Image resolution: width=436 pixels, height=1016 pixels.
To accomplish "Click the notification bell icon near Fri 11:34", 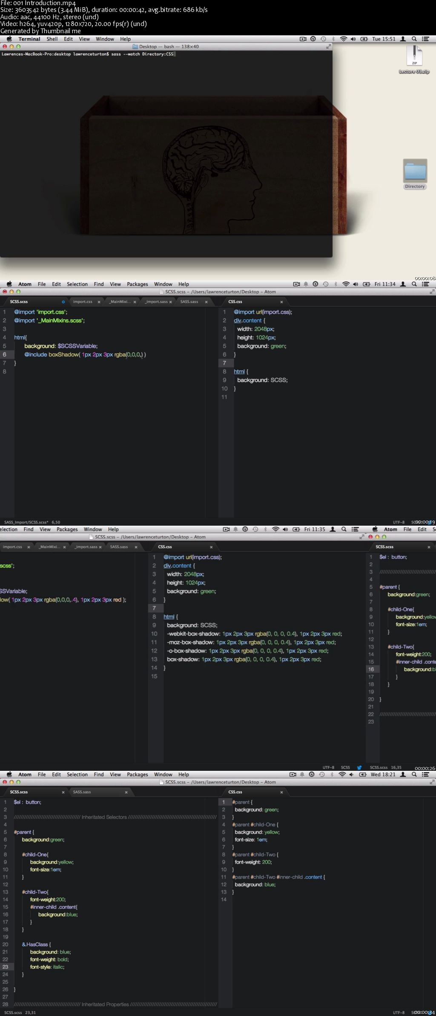I will coord(306,284).
